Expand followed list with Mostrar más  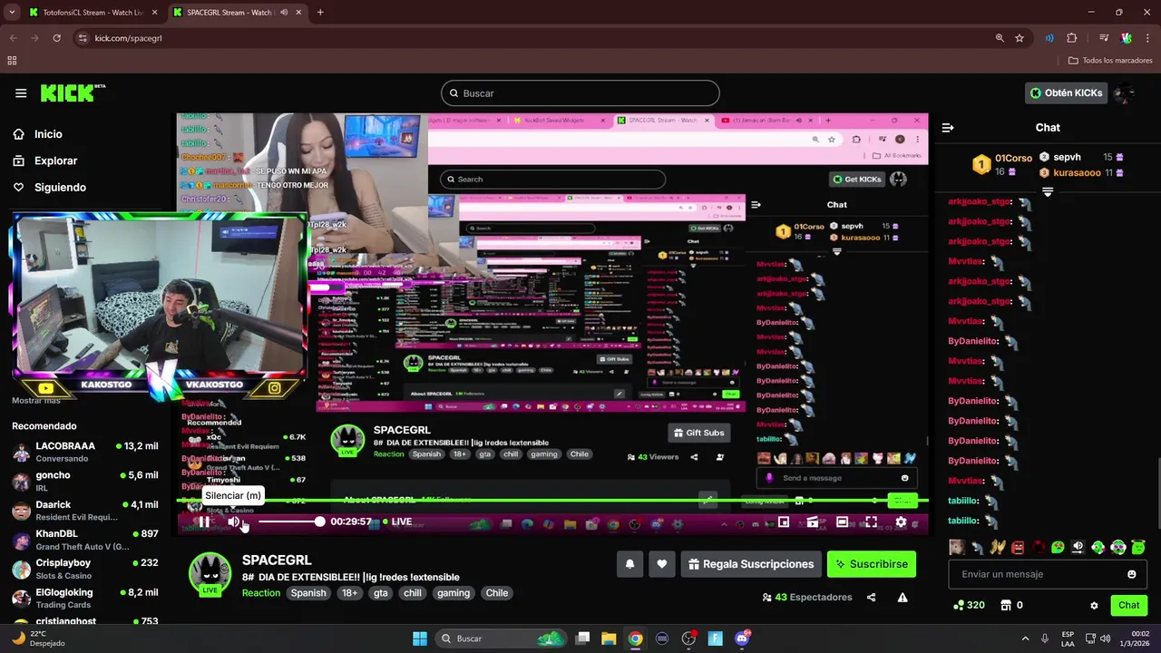tap(36, 401)
